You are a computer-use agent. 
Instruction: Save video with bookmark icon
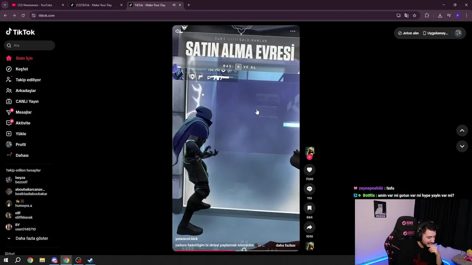pyautogui.click(x=309, y=208)
